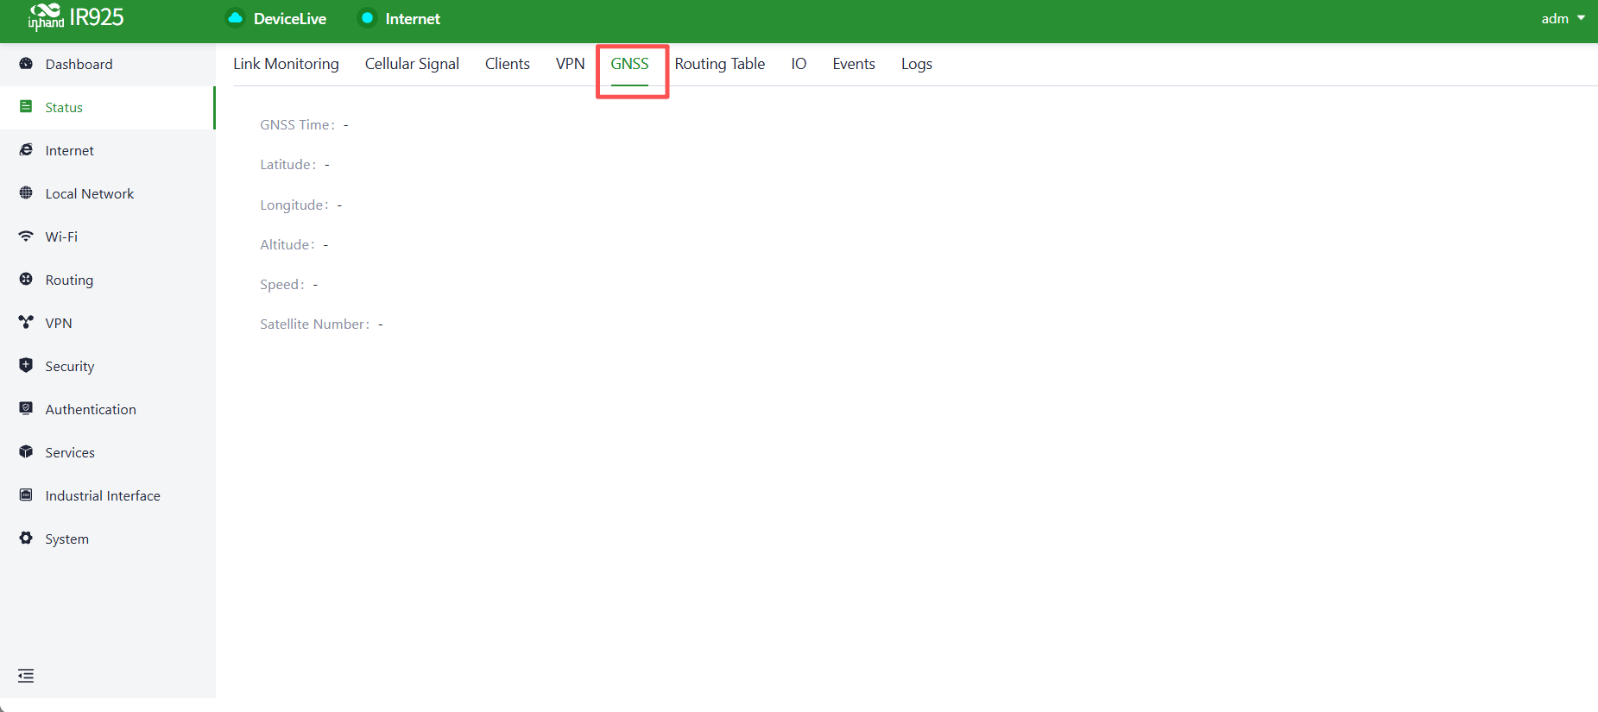Viewport: 1598px width, 712px height.
Task: Click the DeviceLive cloud status icon
Action: [235, 18]
